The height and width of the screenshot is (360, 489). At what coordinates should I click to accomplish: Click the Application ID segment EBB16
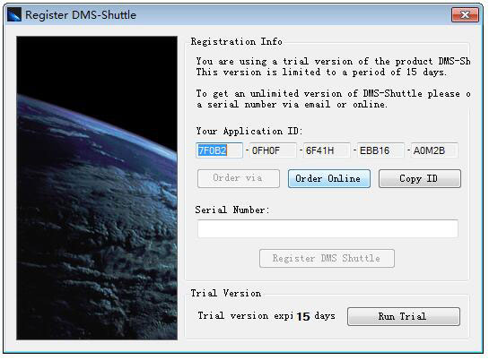[380, 150]
